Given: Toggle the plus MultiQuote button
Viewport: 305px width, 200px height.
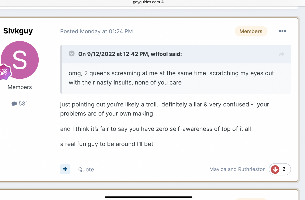Looking at the screenshot, I should tap(65, 169).
